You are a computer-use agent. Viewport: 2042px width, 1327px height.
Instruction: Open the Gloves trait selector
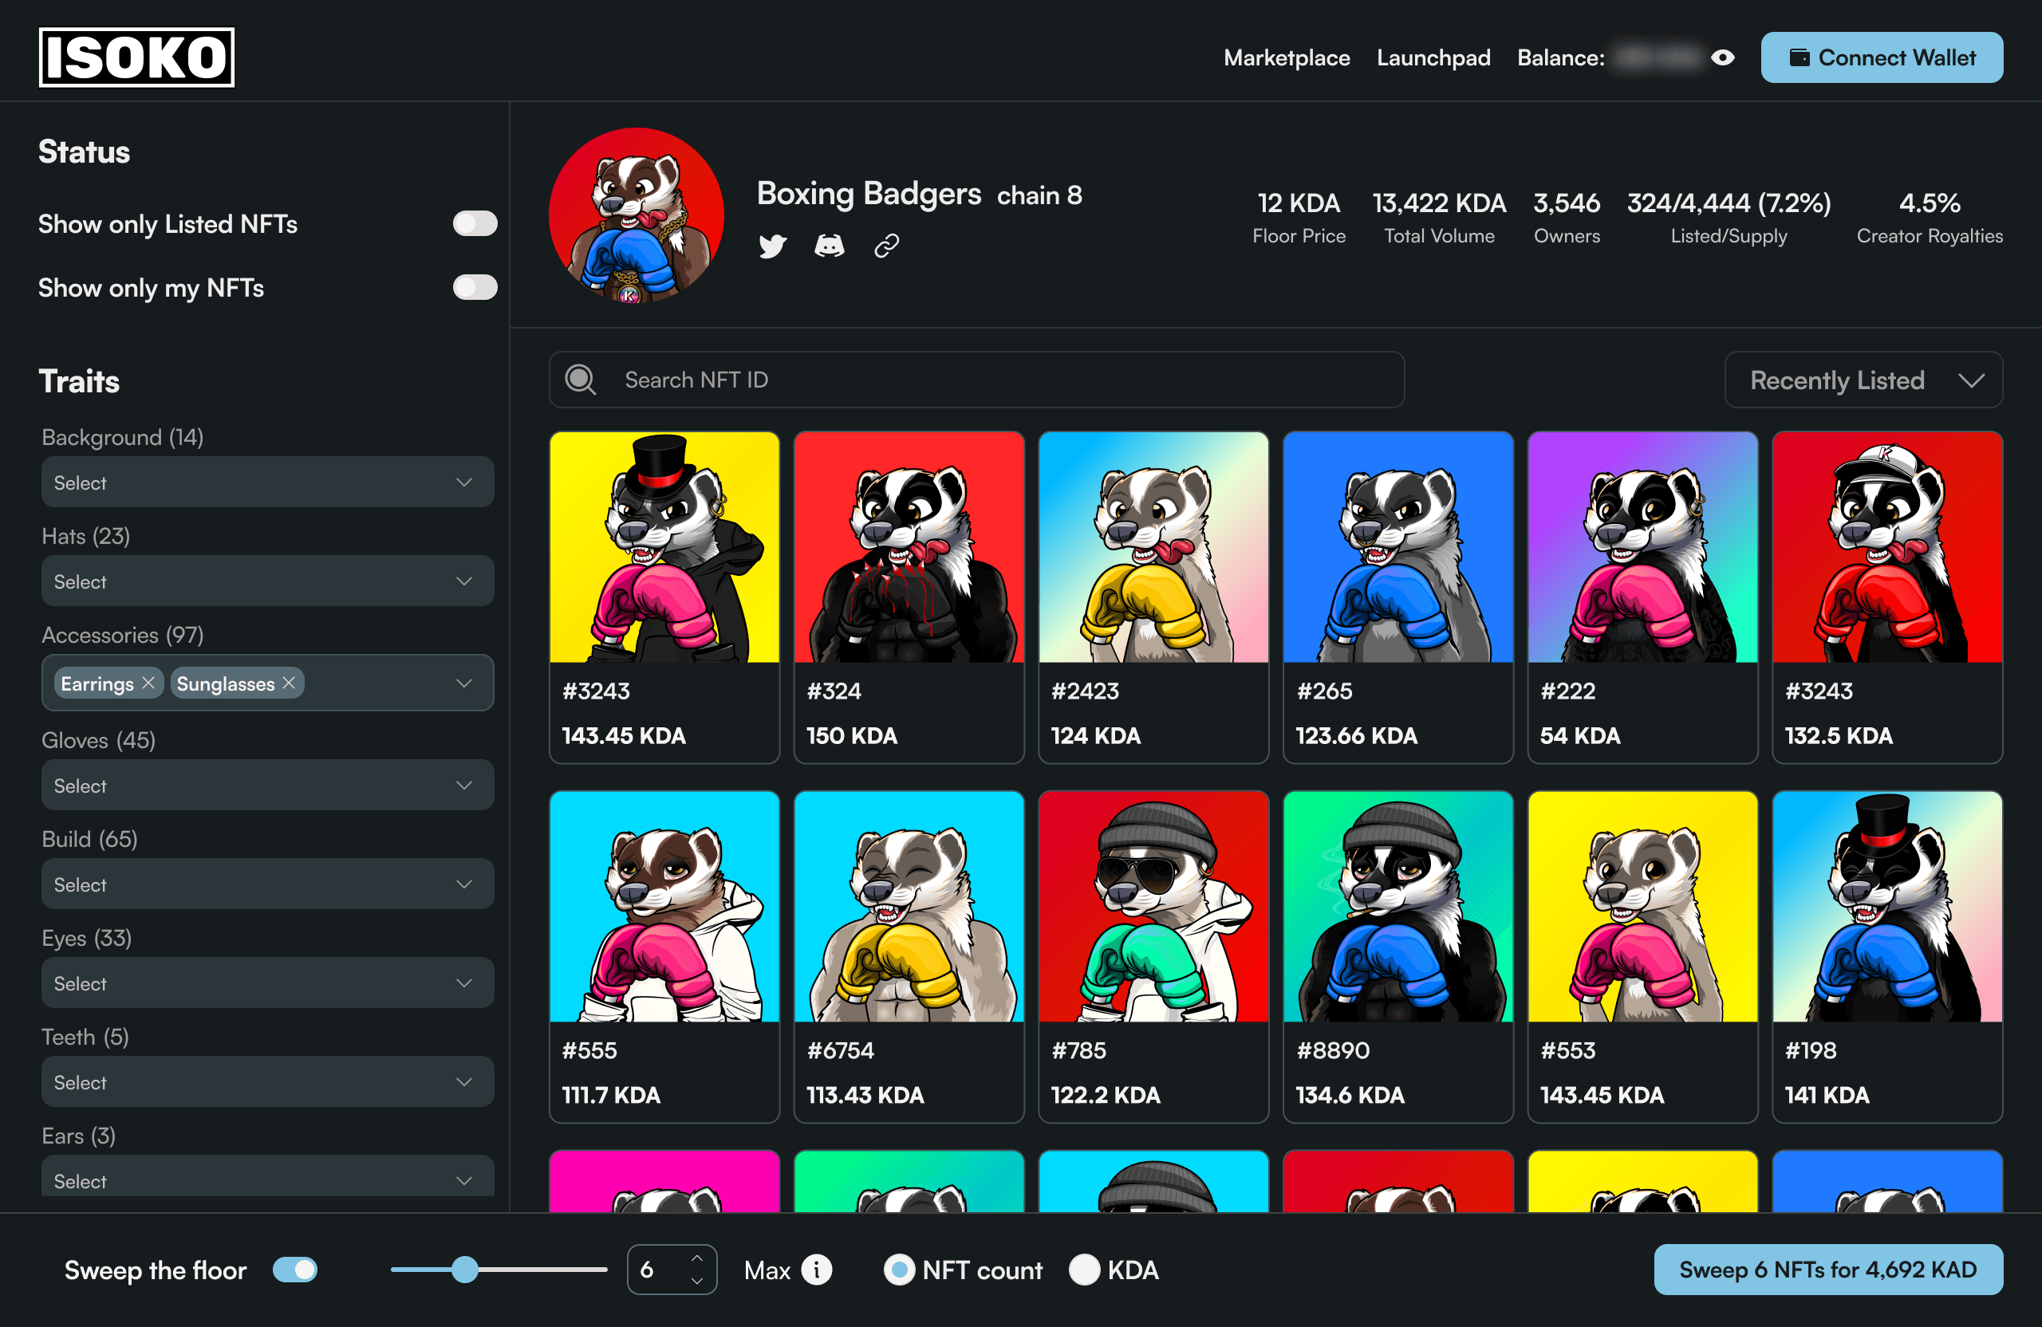pyautogui.click(x=267, y=785)
